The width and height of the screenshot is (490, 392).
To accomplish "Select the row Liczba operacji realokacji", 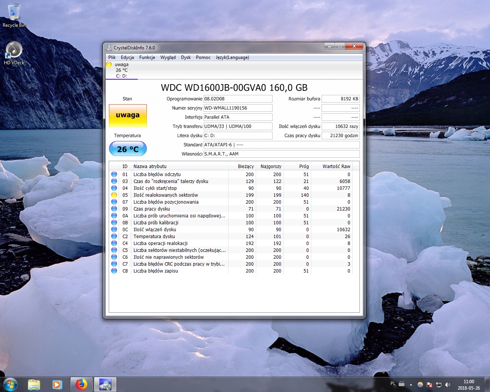I will pyautogui.click(x=231, y=243).
